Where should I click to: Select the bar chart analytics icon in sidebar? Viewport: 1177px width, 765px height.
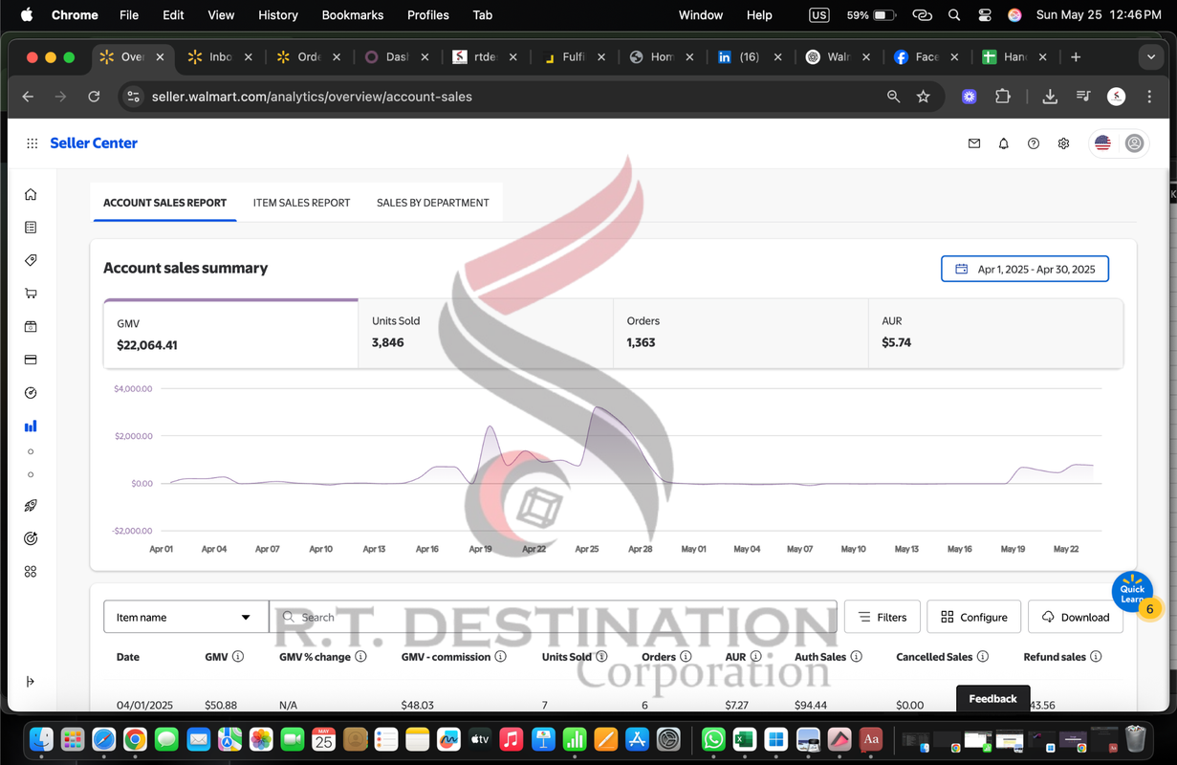(31, 426)
